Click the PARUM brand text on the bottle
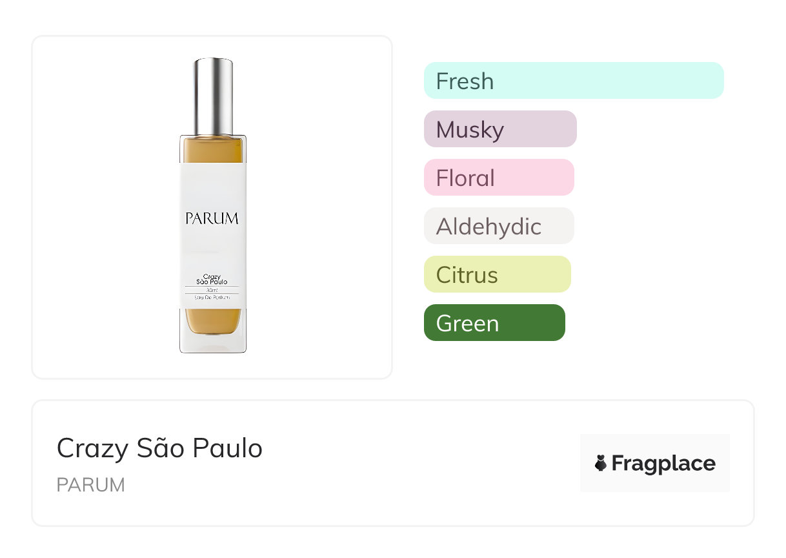This screenshot has height=558, width=786. [212, 218]
